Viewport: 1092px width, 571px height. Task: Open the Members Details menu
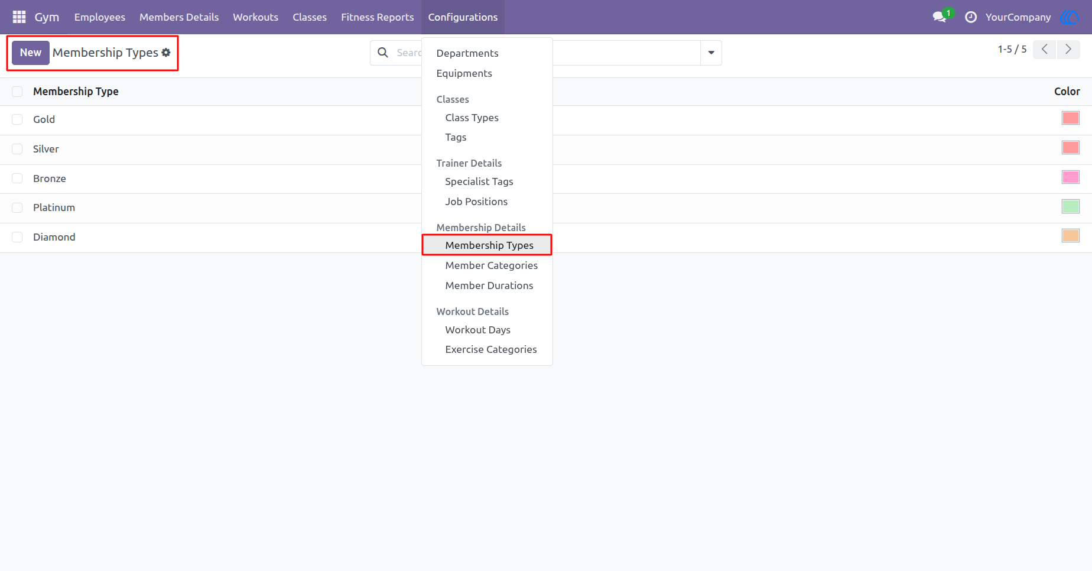pyautogui.click(x=179, y=17)
